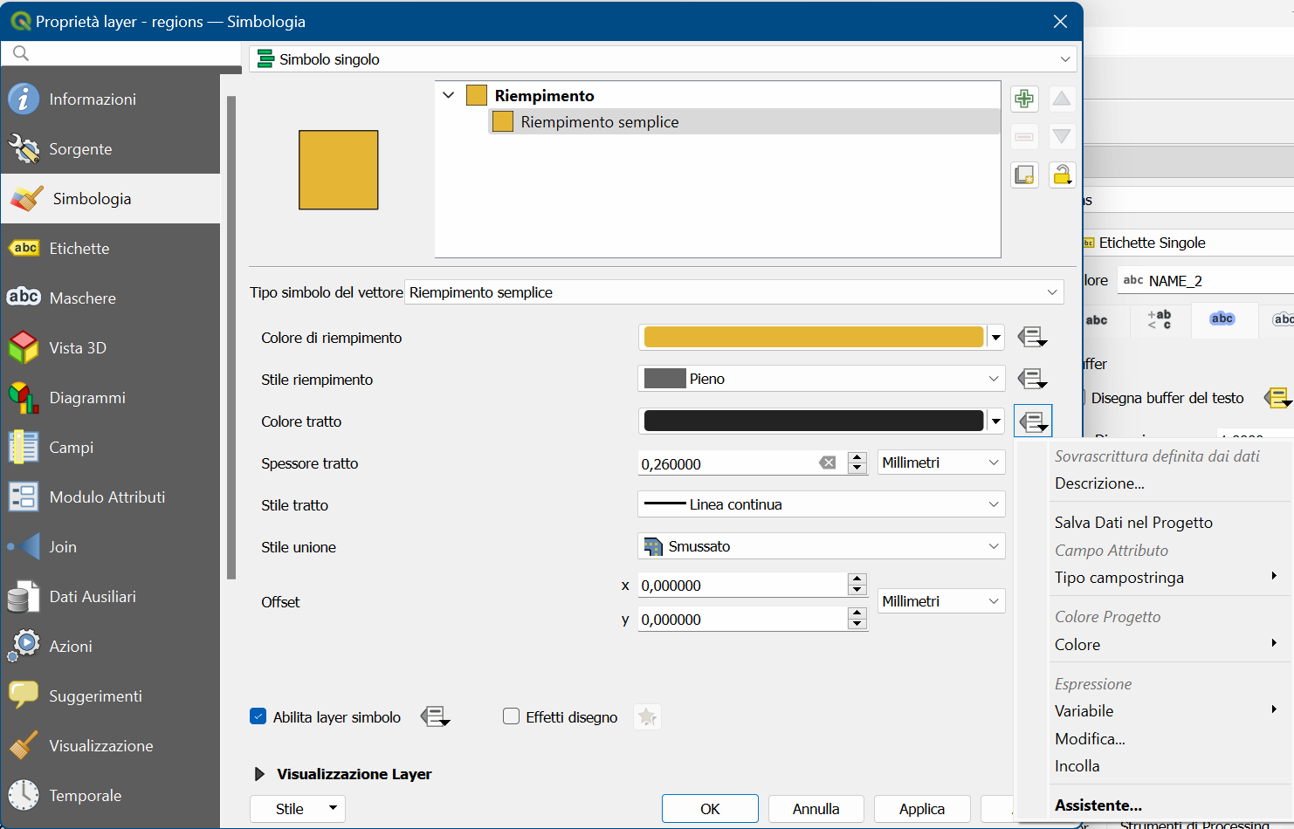Viewport: 1294px width, 829px height.
Task: Move symbol layer up arrow
Action: (1062, 99)
